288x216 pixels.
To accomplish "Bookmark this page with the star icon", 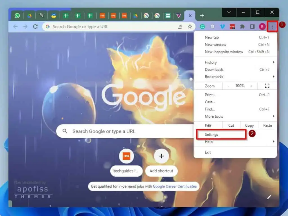I will click(x=190, y=26).
